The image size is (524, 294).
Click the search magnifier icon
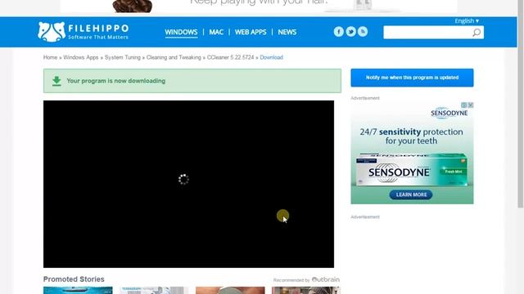pyautogui.click(x=477, y=33)
